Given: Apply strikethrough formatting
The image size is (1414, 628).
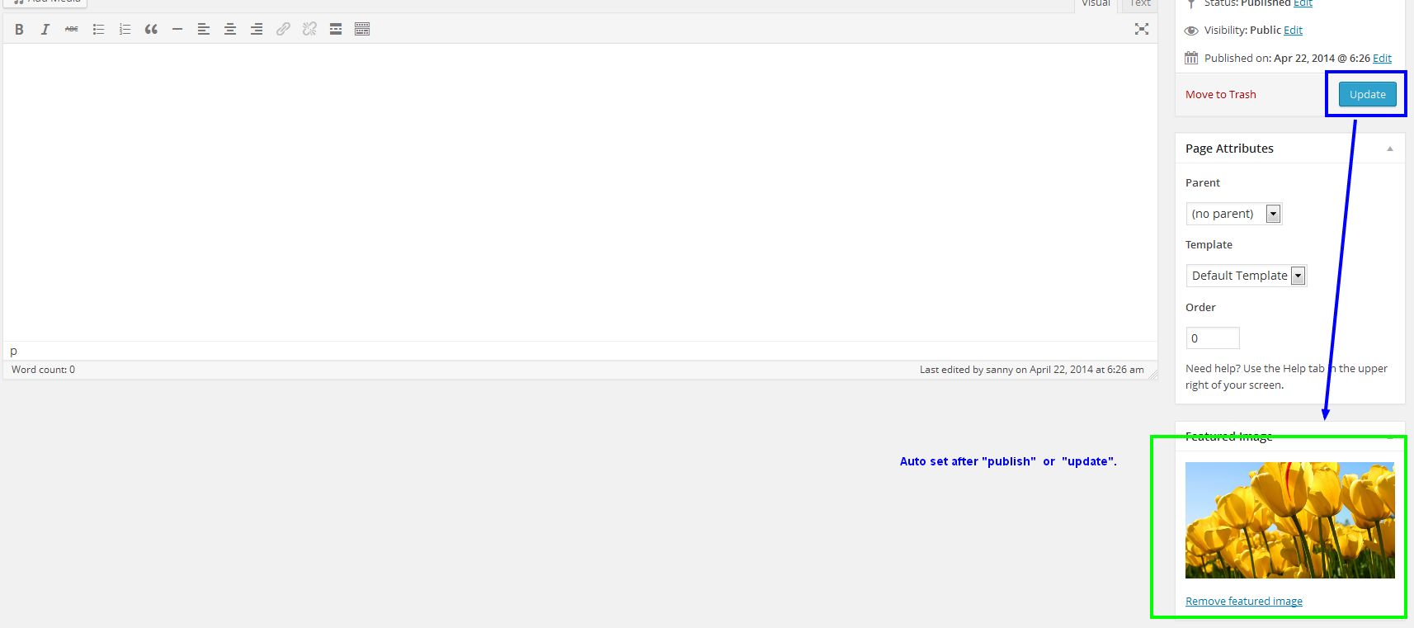Looking at the screenshot, I should 72,29.
